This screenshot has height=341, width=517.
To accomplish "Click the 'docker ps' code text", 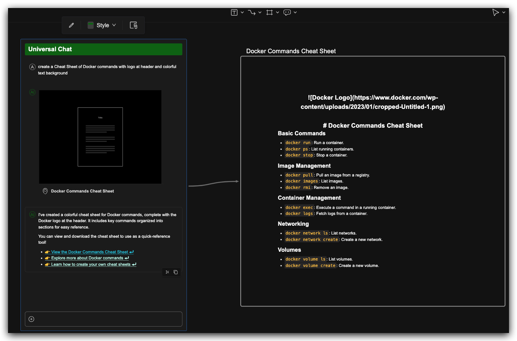I will (x=297, y=149).
